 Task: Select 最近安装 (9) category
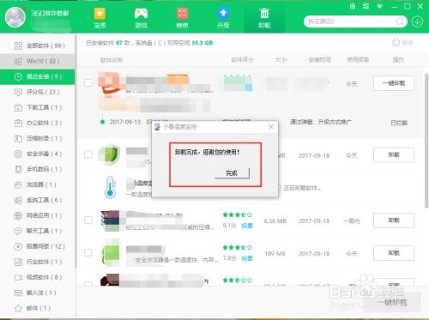[38, 76]
